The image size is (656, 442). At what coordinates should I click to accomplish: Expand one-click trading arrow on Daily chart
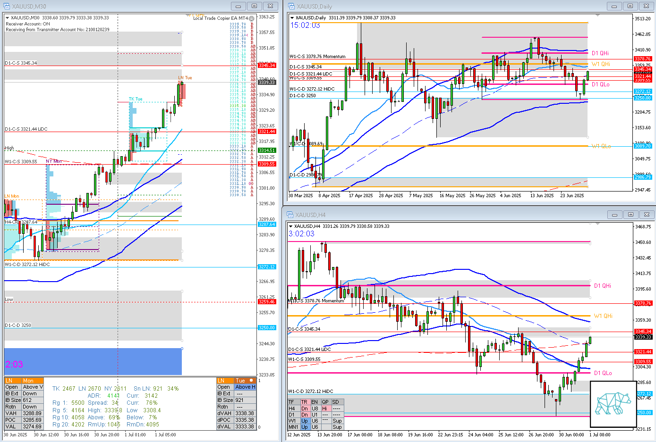(292, 18)
